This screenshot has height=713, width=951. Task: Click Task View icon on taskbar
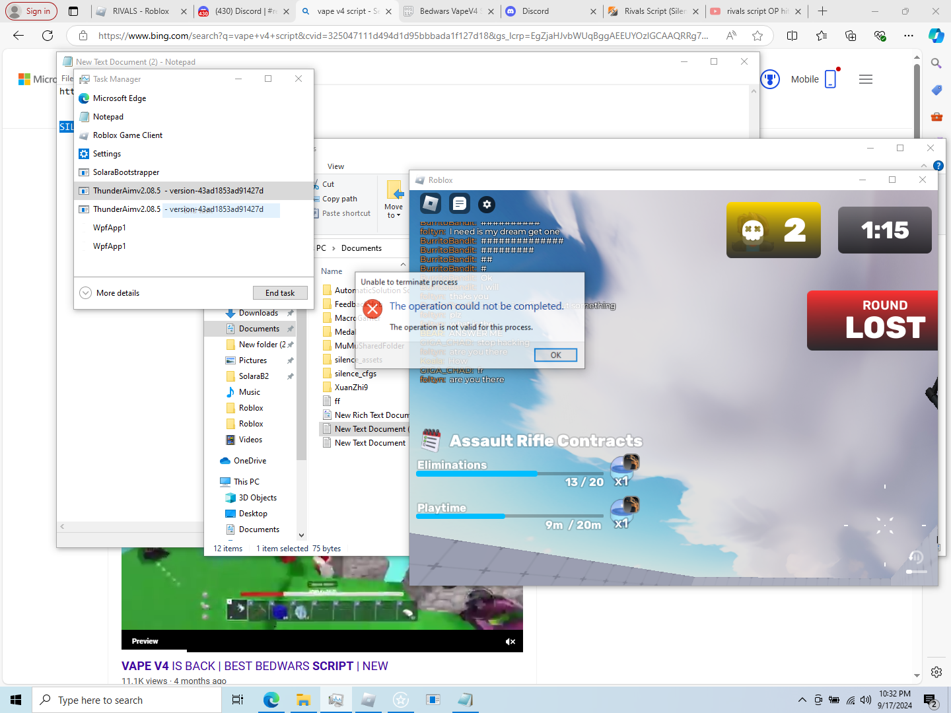pyautogui.click(x=238, y=700)
